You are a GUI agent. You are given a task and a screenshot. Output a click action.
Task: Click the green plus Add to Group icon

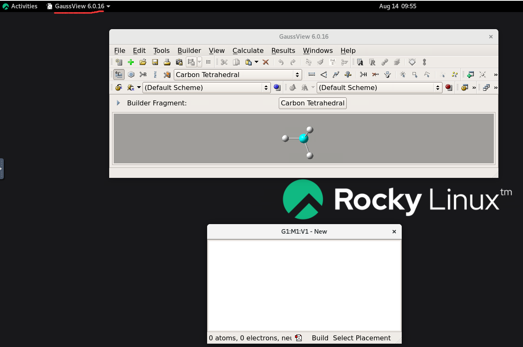(131, 62)
